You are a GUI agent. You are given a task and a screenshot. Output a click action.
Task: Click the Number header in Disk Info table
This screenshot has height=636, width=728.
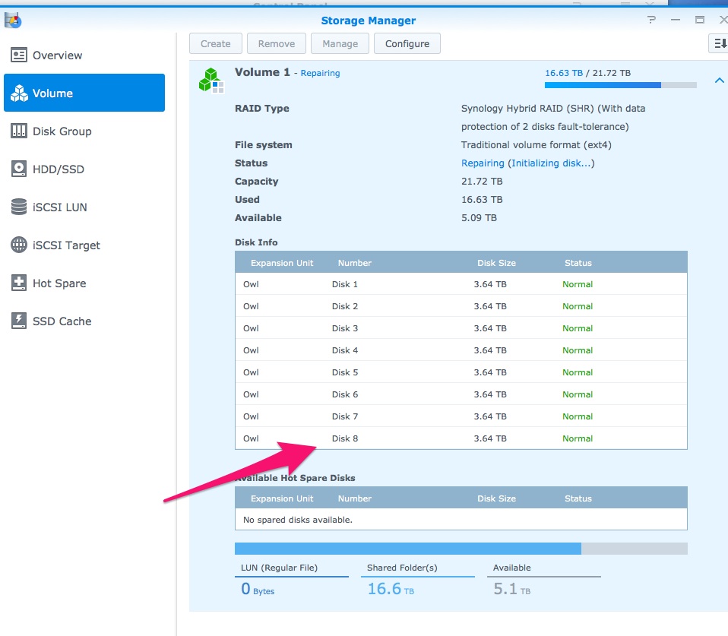click(354, 263)
